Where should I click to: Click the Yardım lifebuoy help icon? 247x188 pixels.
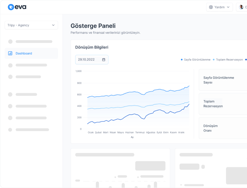pos(211,7)
